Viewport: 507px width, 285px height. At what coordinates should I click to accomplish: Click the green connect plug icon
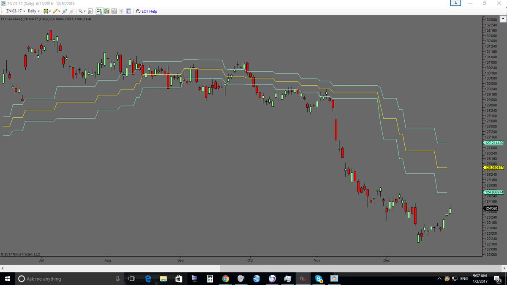65,11
